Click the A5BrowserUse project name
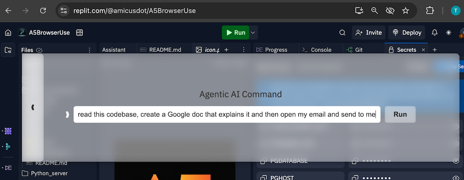This screenshot has width=464, height=180. [50, 33]
